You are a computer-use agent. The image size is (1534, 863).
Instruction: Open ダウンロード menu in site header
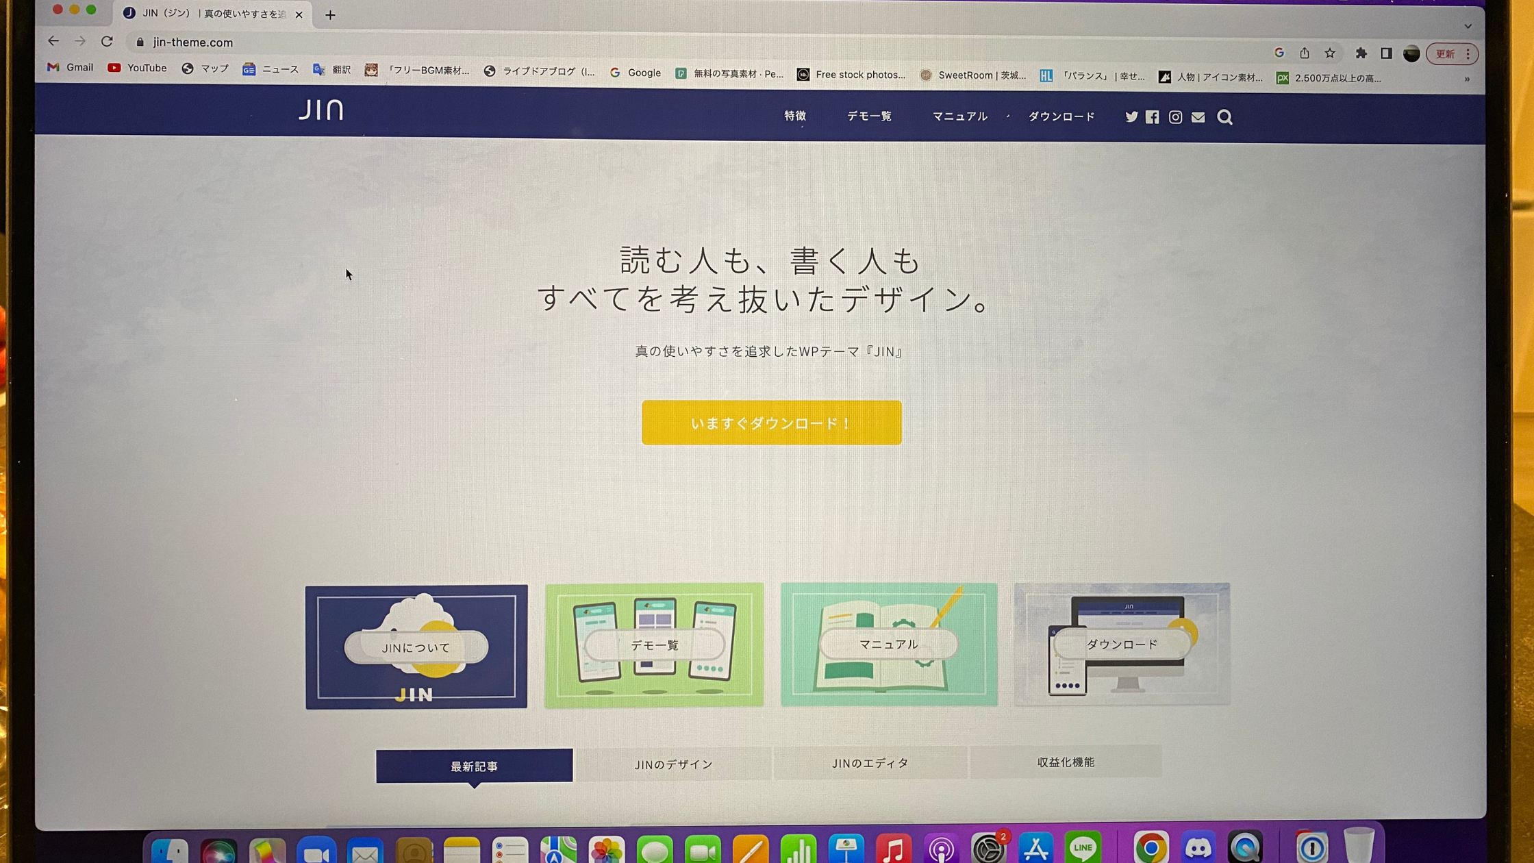click(1061, 117)
